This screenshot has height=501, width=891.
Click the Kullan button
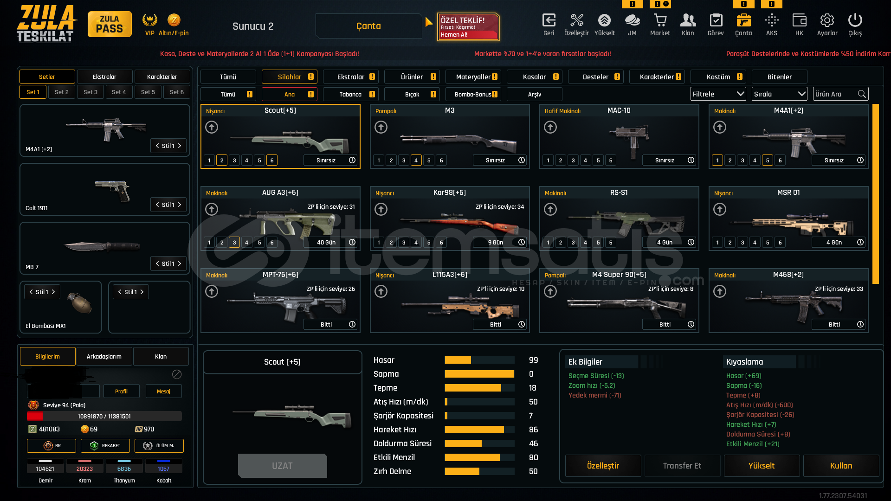(x=841, y=465)
